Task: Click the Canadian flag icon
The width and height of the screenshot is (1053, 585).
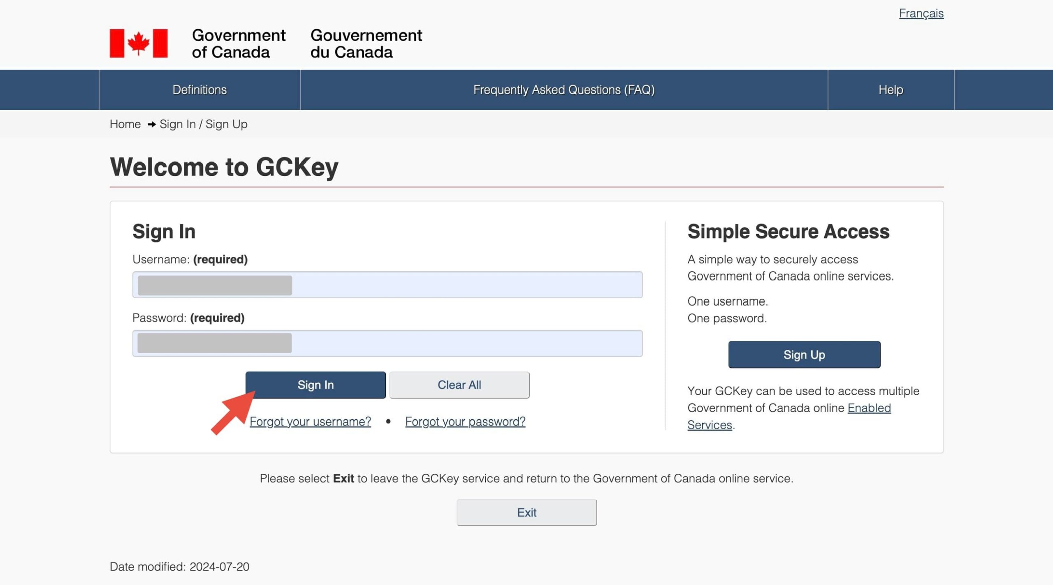Action: 138,43
